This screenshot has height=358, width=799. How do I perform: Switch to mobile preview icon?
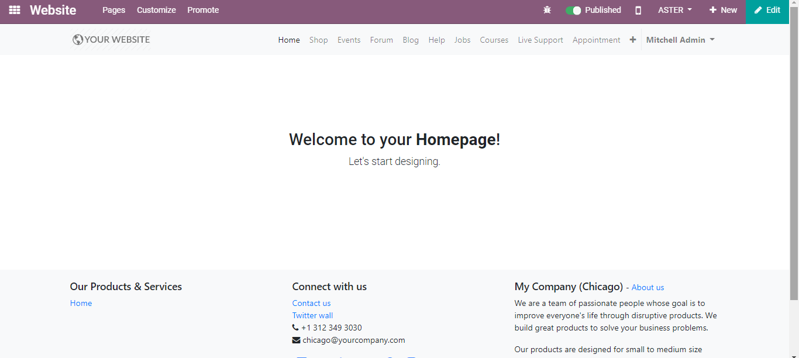pos(638,10)
